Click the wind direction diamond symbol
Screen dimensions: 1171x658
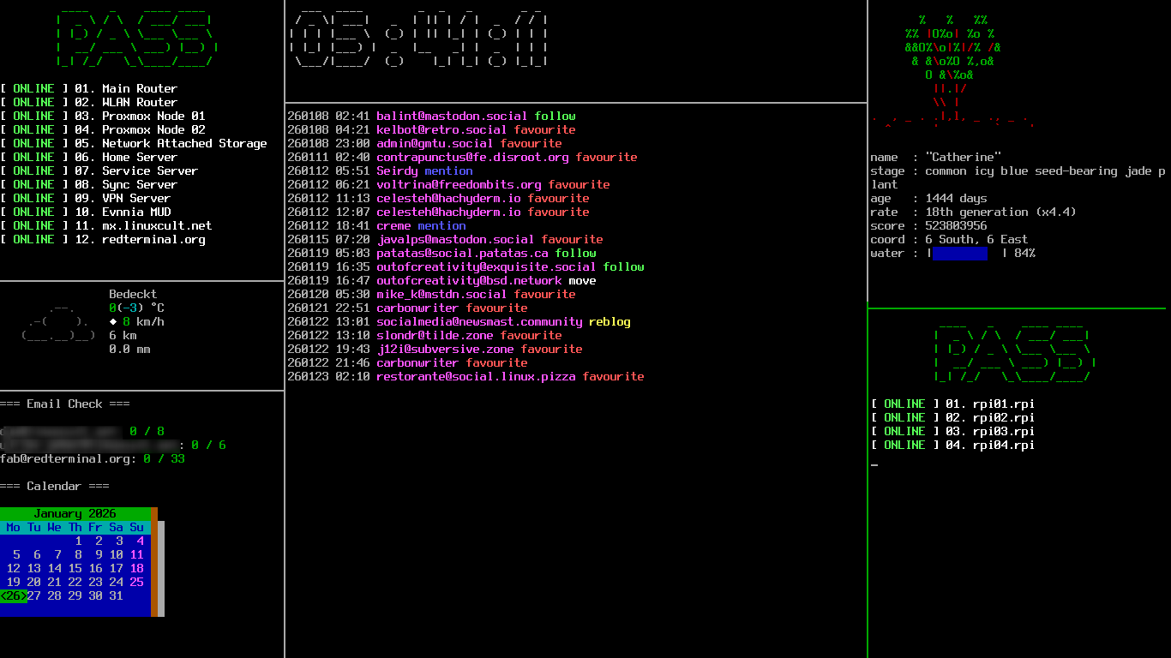point(113,322)
